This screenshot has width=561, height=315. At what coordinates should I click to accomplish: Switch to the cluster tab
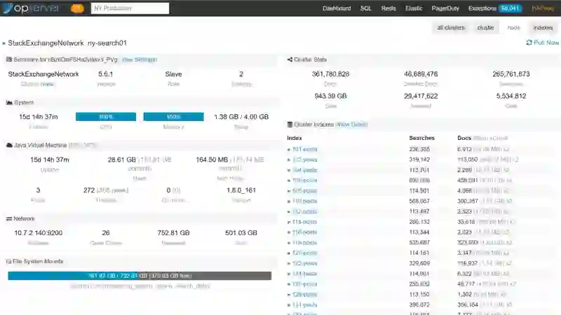point(485,27)
